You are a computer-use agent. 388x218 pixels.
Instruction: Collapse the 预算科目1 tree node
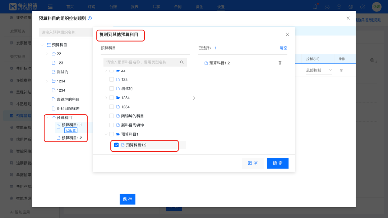(106, 134)
